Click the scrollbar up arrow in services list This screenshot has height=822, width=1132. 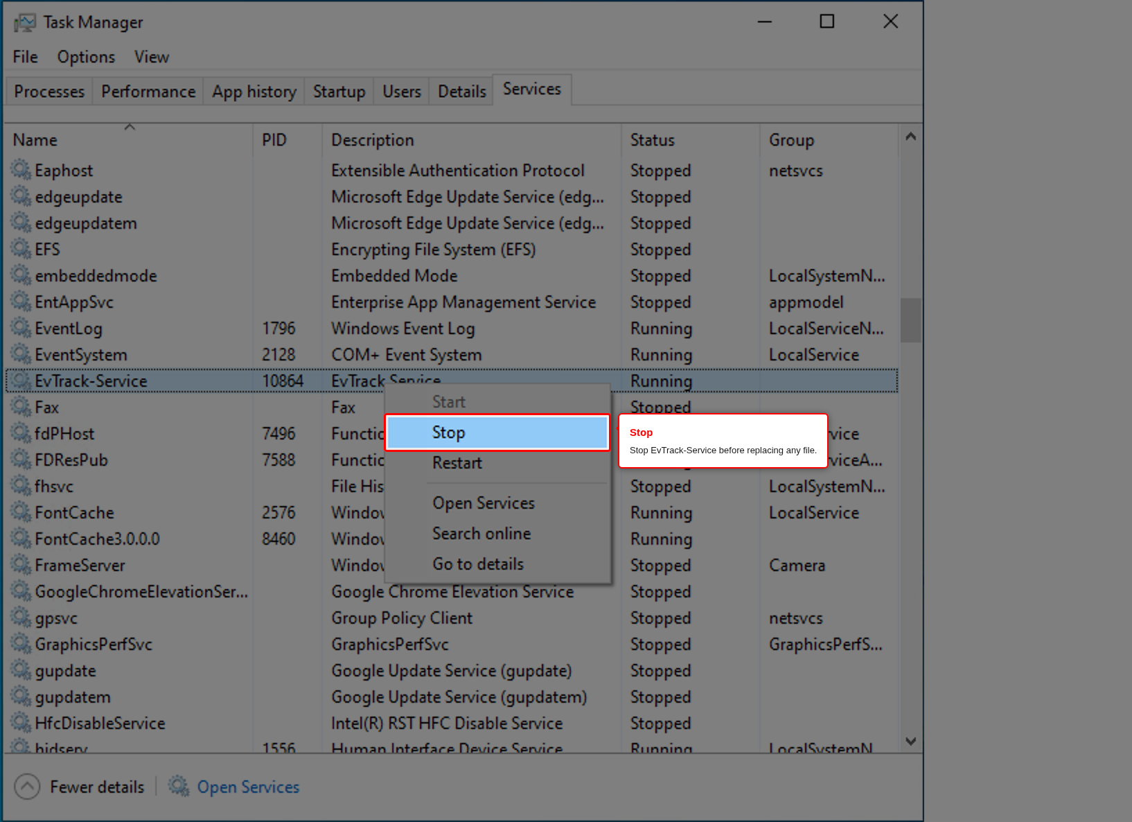tap(911, 137)
